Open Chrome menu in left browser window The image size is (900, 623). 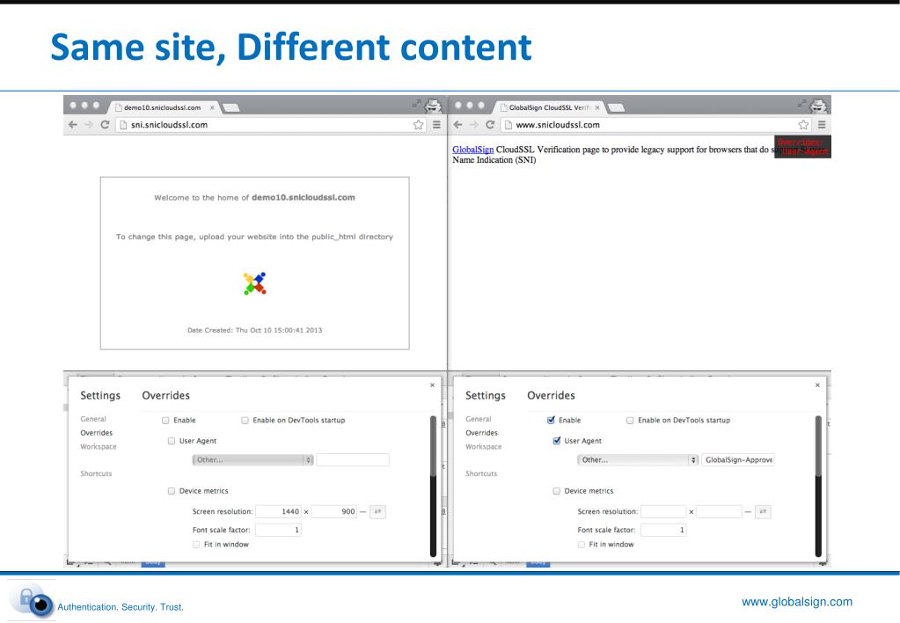click(x=436, y=125)
